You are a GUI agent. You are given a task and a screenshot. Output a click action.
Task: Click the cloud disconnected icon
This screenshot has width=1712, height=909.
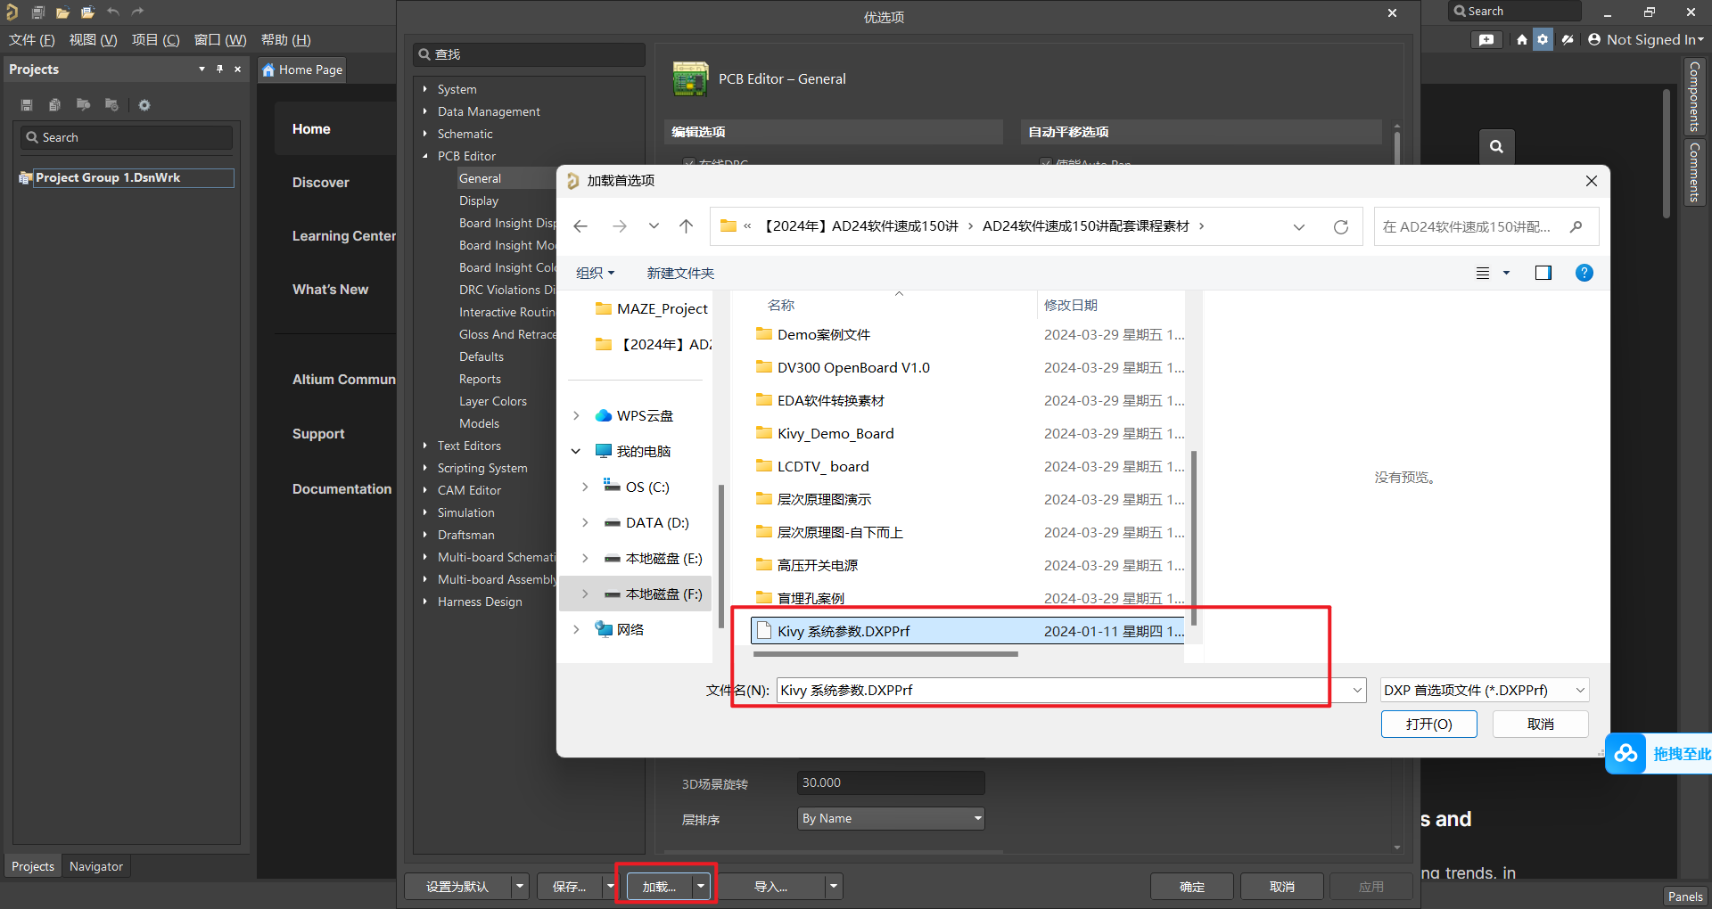pyautogui.click(x=1568, y=39)
